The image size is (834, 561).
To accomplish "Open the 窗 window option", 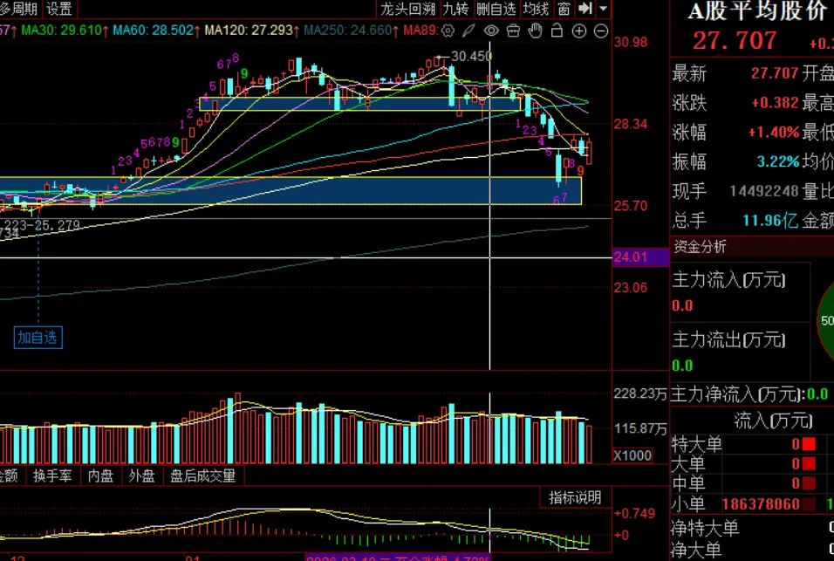I will click(564, 9).
